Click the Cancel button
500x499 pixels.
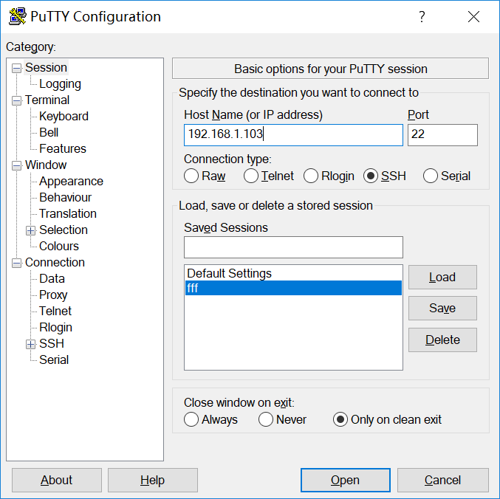pyautogui.click(x=442, y=480)
